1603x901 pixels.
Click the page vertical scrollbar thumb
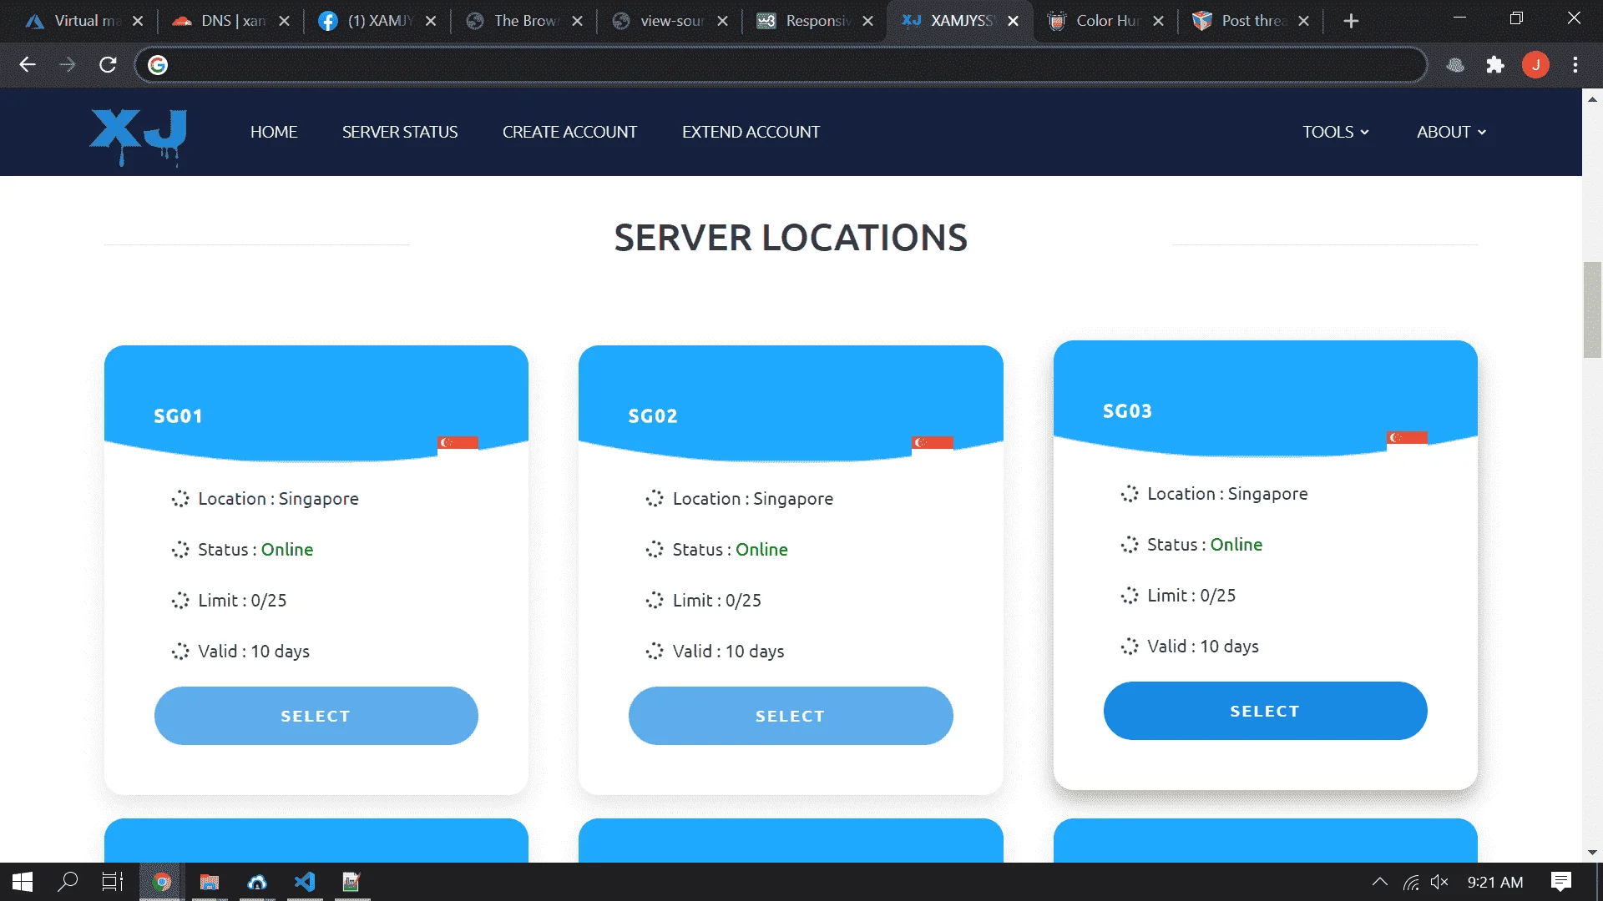click(1592, 310)
